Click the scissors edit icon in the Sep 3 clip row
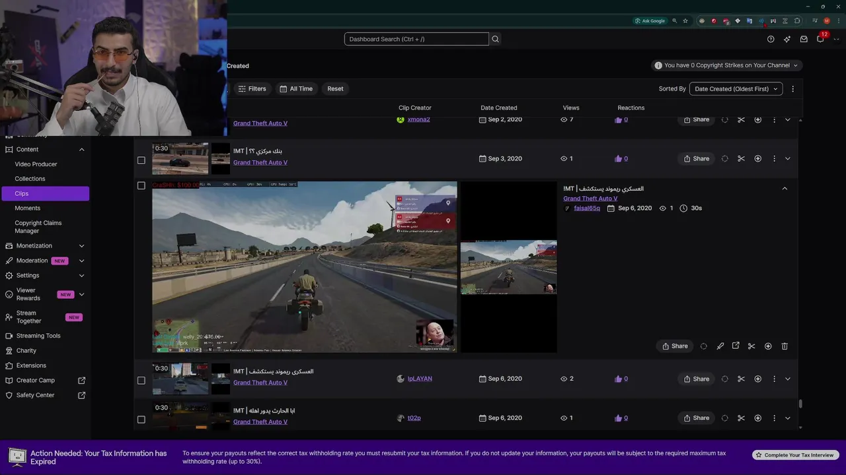The width and height of the screenshot is (846, 475). coord(741,158)
